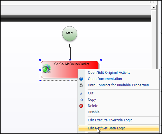Click the blue question mark documentation icon
162x134 pixels.
81,79
